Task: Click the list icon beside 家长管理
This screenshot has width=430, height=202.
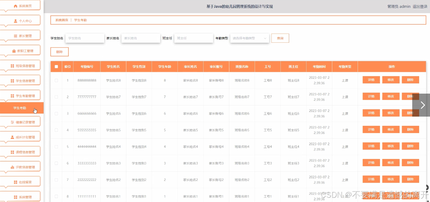Action: (15, 36)
